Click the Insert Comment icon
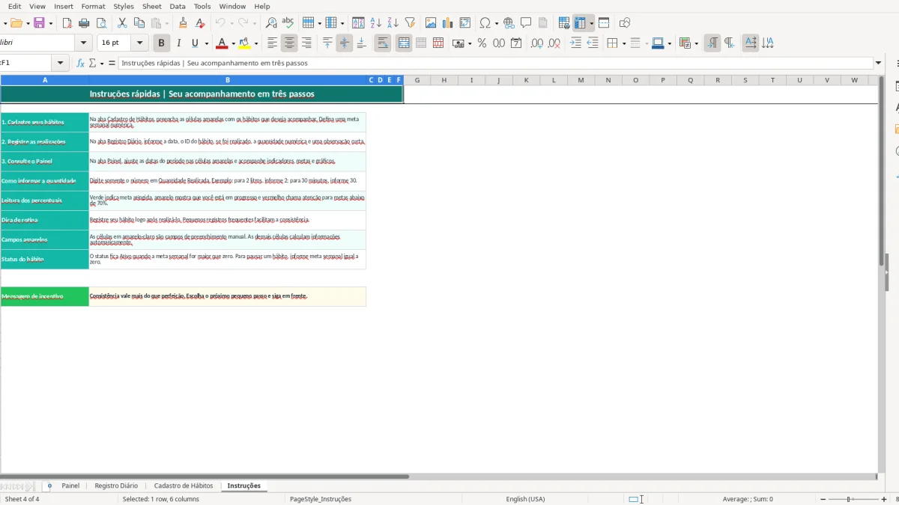This screenshot has width=899, height=505. click(526, 23)
